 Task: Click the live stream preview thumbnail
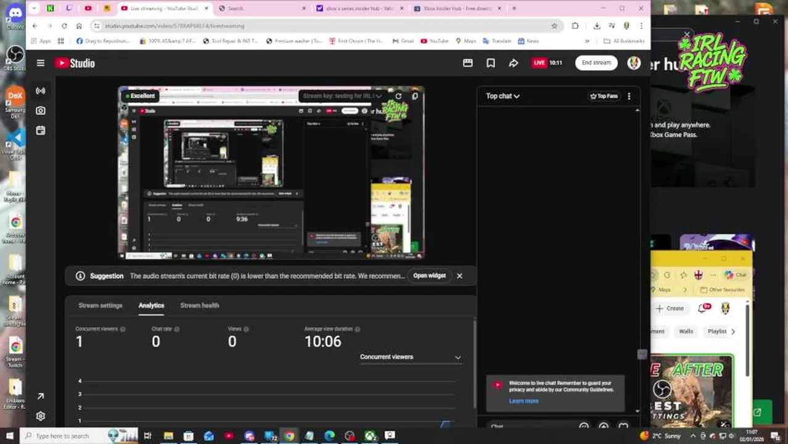tap(271, 173)
